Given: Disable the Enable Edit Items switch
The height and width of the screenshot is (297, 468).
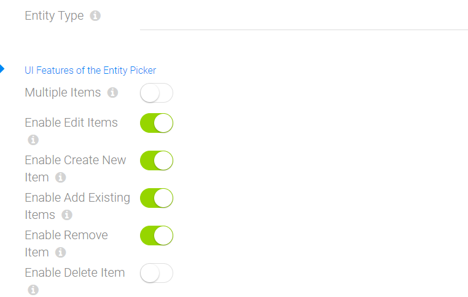Looking at the screenshot, I should pyautogui.click(x=157, y=123).
